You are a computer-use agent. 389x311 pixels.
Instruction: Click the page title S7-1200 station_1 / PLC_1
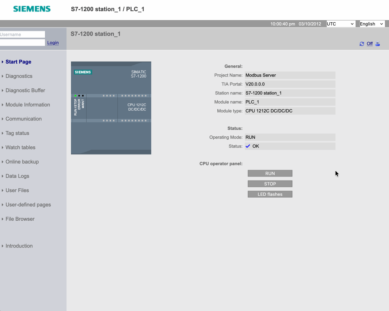[108, 9]
